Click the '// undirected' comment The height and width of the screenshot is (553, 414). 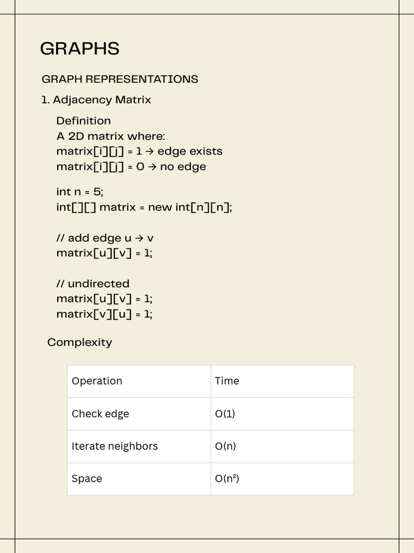tap(93, 284)
